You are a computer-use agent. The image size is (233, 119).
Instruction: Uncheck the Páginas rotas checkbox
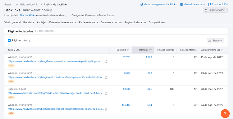(x=9, y=41)
